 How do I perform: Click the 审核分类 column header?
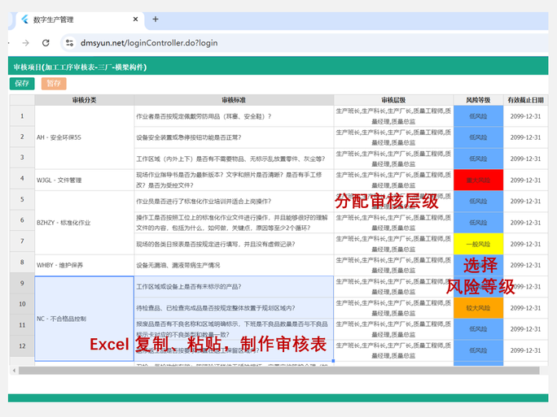84,100
